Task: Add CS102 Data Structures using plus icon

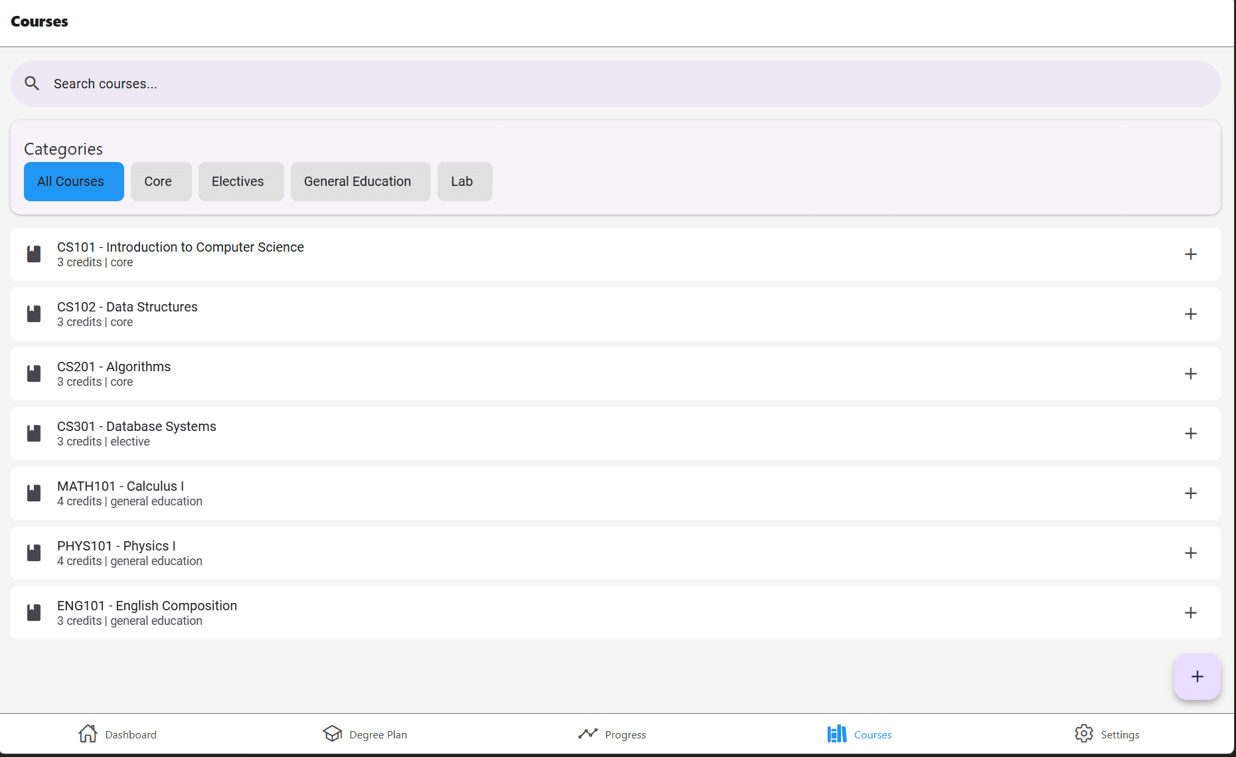Action: [x=1191, y=314]
